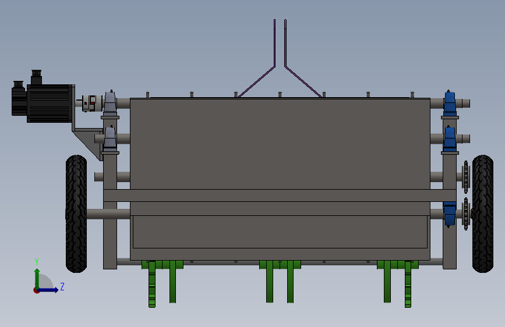Select the top-left gray bearing housing
This screenshot has width=505, height=327.
point(110,102)
